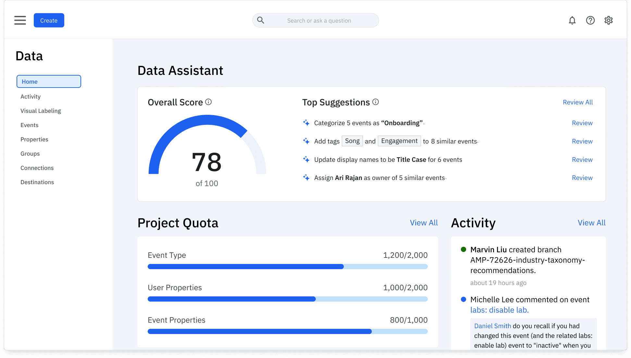Review the Title Case display names suggestion
The image size is (631, 358).
pos(582,159)
